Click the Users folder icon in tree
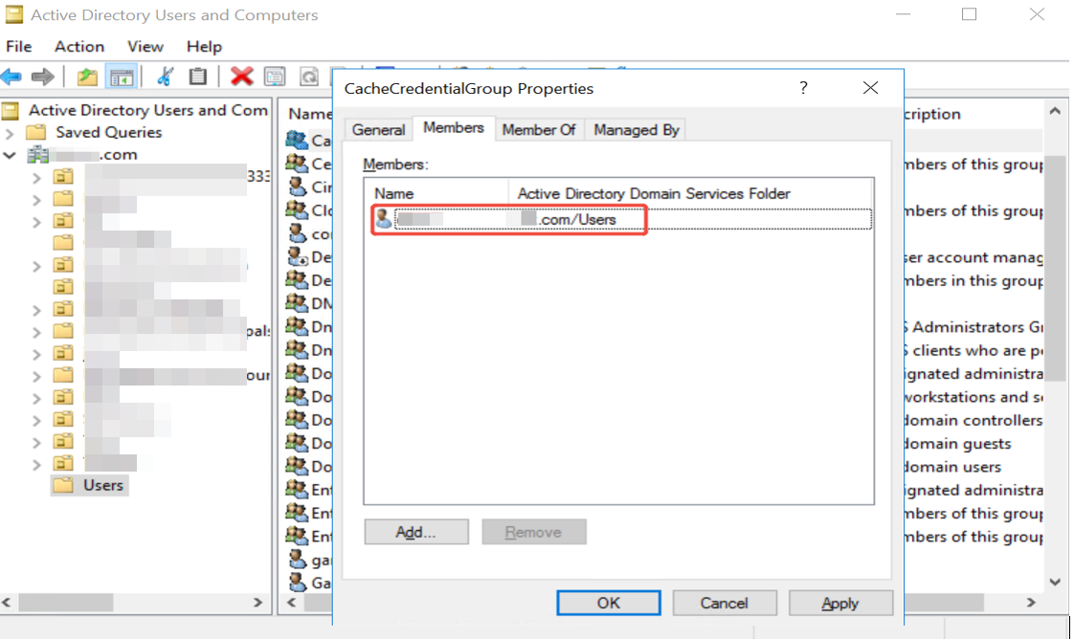Screen dimensions: 1074x639 (63, 485)
